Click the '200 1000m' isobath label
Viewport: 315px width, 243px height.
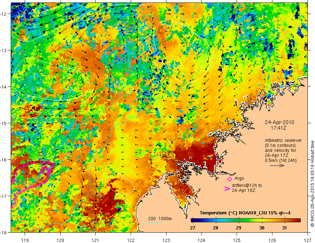(x=160, y=219)
